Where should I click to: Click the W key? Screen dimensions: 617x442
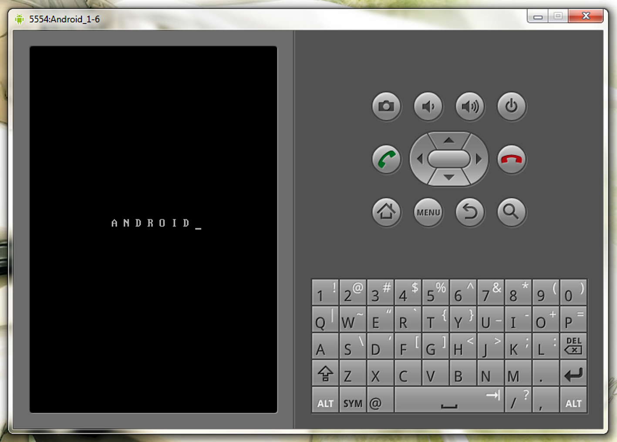(353, 319)
